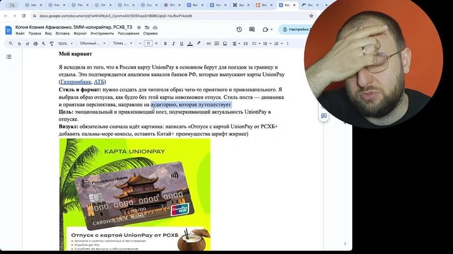
Task: Open the Расширения menu
Action: [x=129, y=33]
